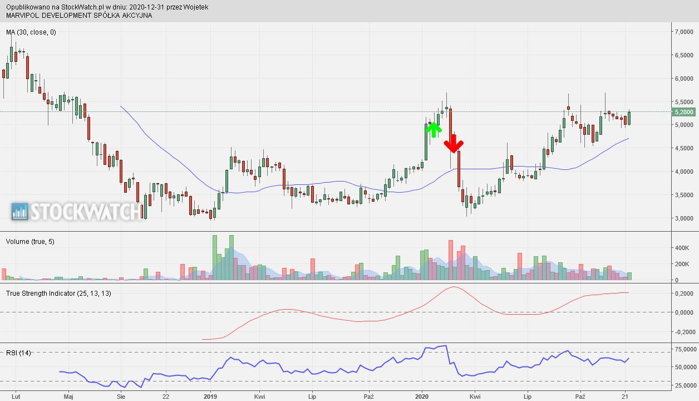This screenshot has width=699, height=401.
Task: Click the 0,2000 TSI axis label
Action: click(x=684, y=294)
